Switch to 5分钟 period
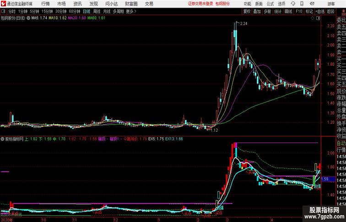This screenshot has height=222, width=346. click(x=34, y=11)
